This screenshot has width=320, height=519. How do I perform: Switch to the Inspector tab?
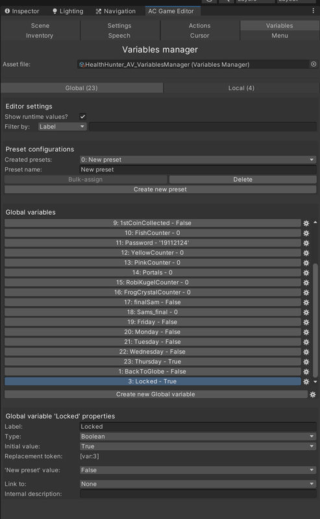point(22,11)
